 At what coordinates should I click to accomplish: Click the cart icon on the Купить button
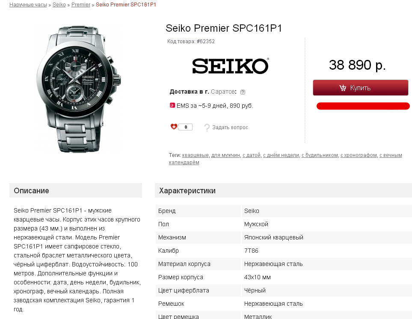coord(343,88)
